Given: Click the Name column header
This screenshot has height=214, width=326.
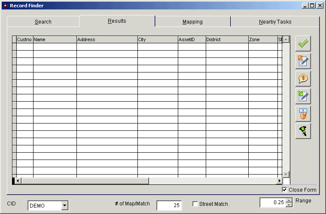Looking at the screenshot, I should click(x=55, y=39).
